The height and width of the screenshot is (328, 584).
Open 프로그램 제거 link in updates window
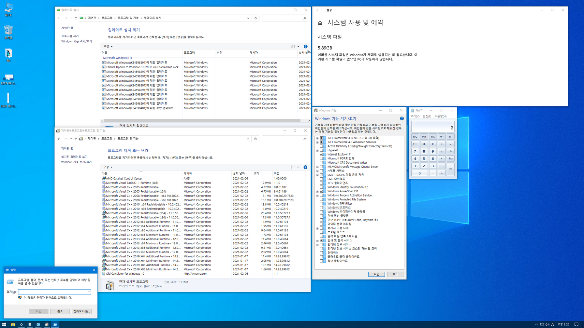pyautogui.click(x=70, y=36)
